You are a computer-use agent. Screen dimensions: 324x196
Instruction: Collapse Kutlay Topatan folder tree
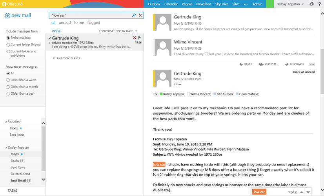tap(6, 147)
